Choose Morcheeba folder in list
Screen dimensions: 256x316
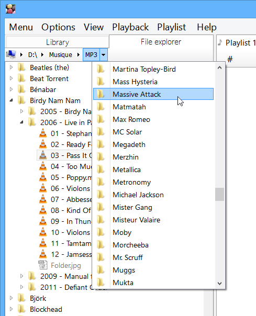pos(153,245)
